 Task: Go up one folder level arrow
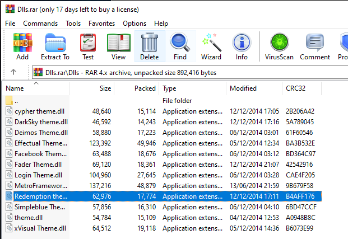click(x=13, y=72)
